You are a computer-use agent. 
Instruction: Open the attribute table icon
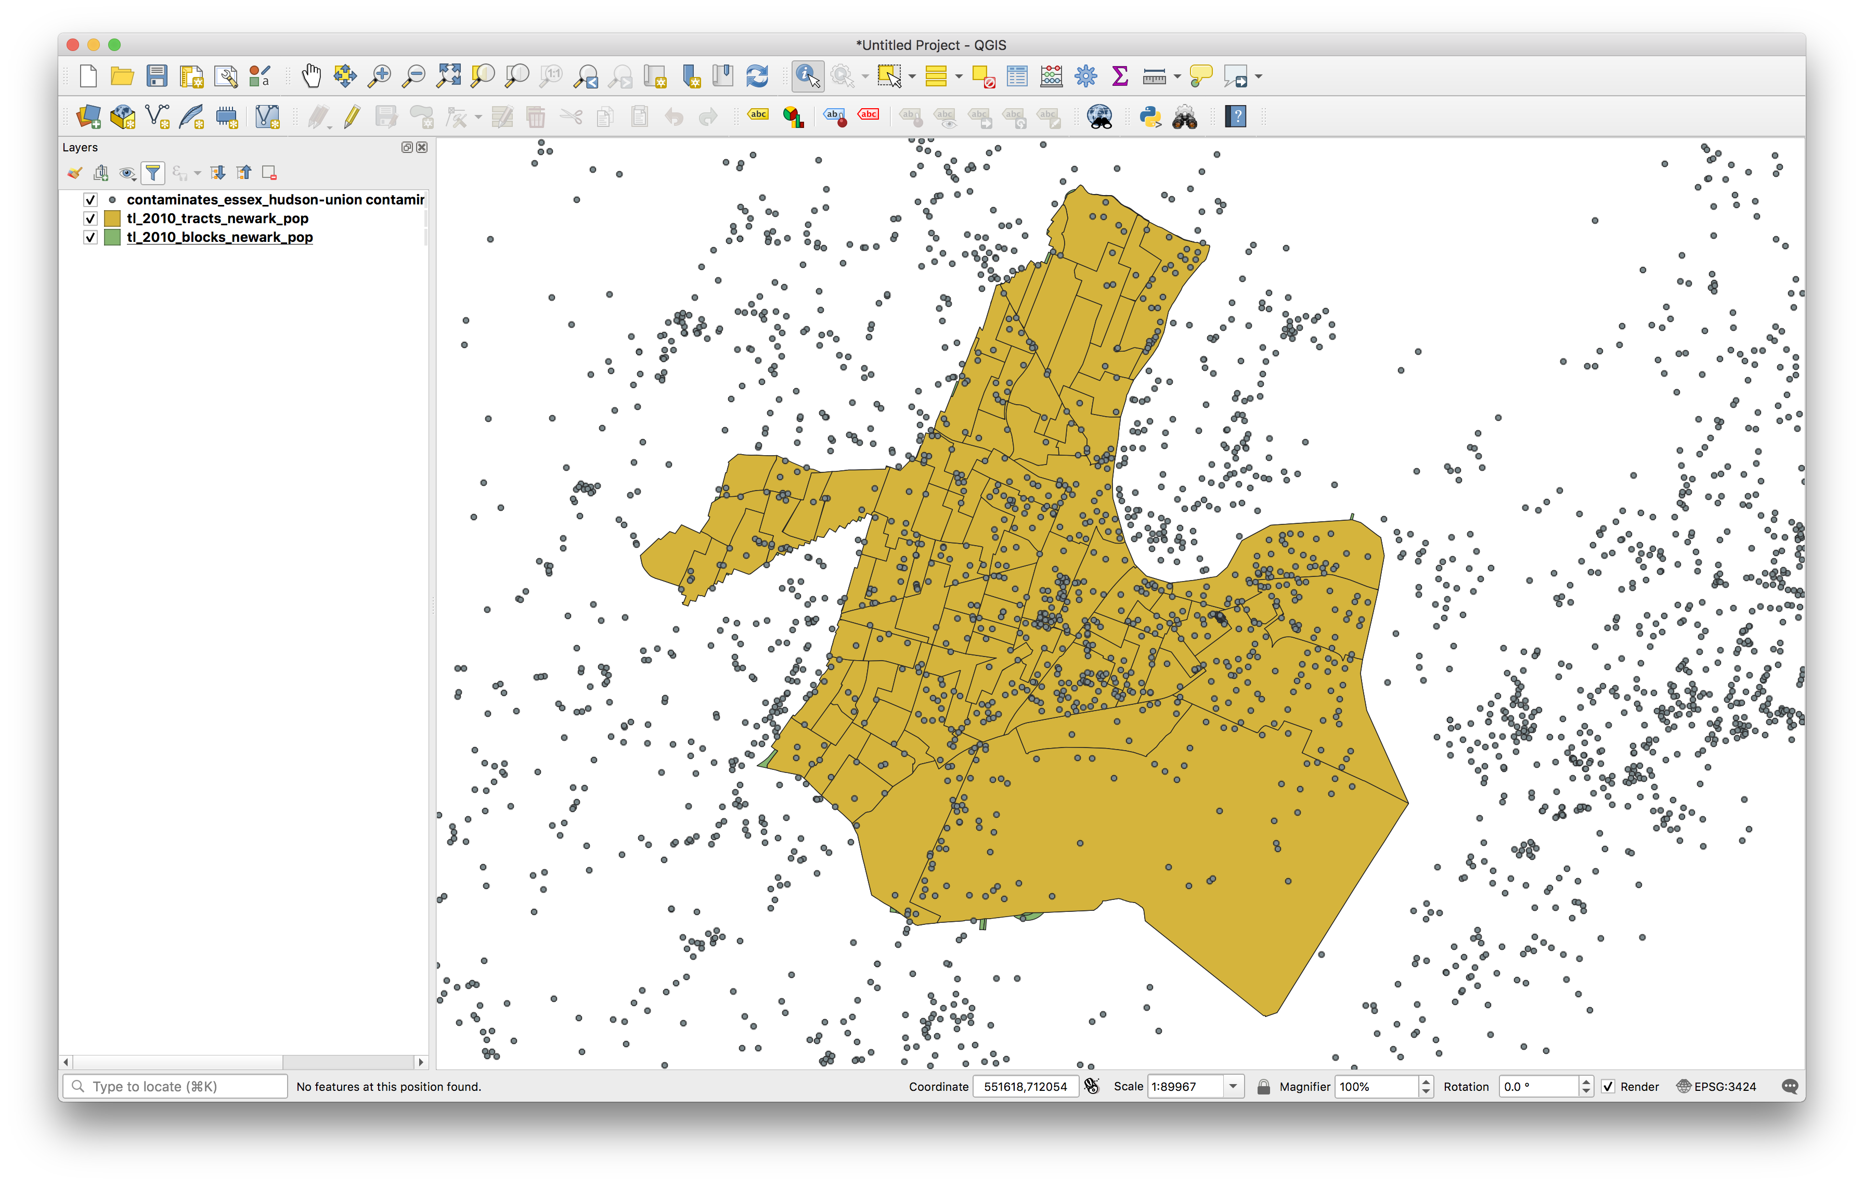(x=1017, y=76)
